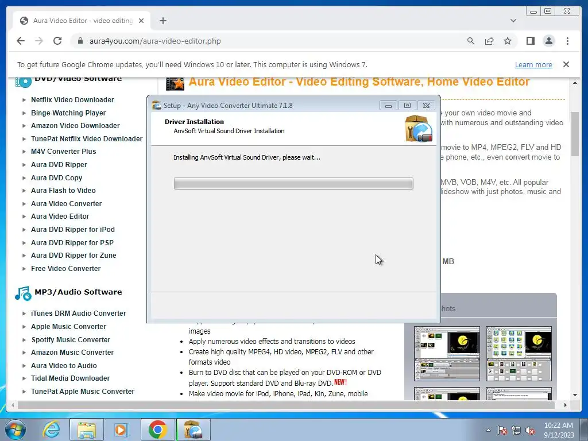This screenshot has width=588, height=441.
Task: View site security lock info
Action: (80, 41)
